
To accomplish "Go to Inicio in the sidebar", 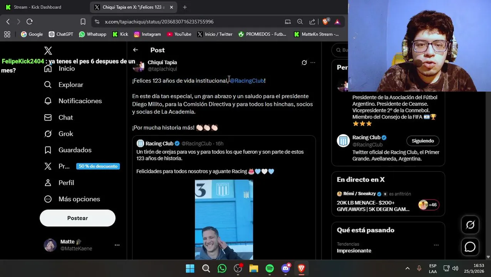I will pyautogui.click(x=59, y=68).
